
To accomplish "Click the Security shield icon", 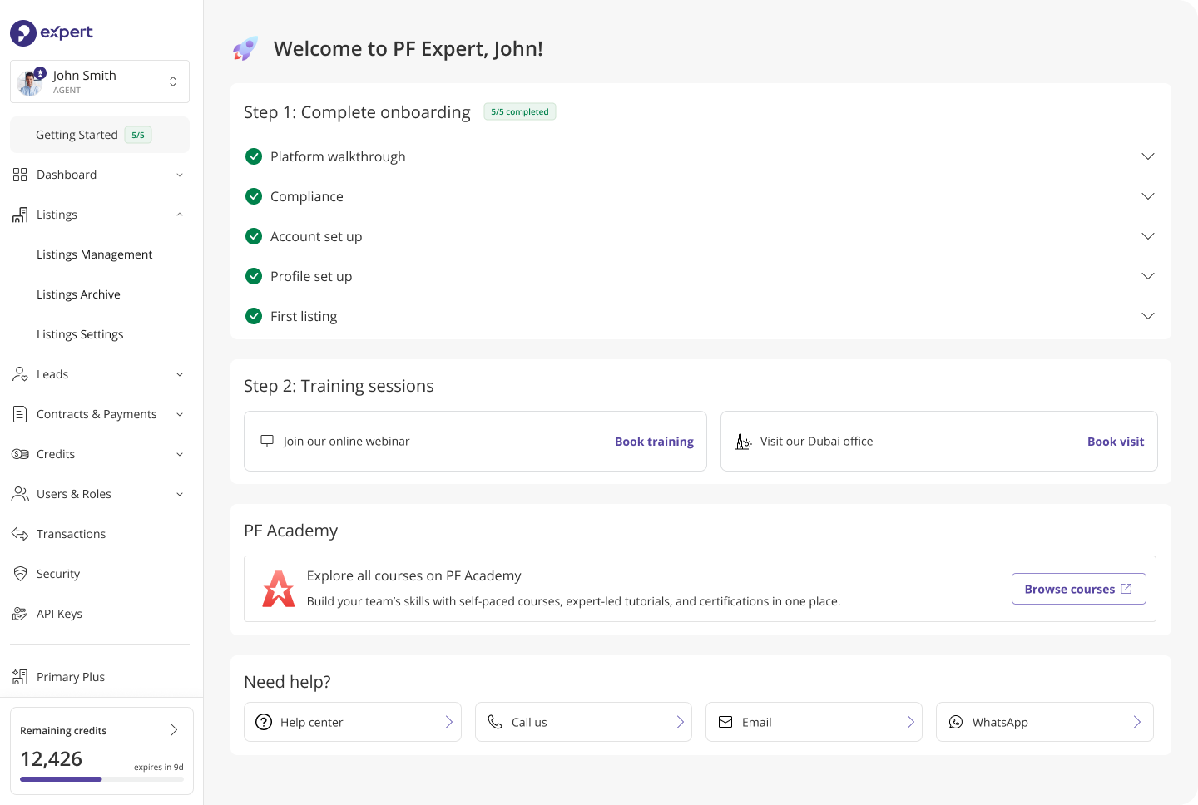I will coord(20,574).
